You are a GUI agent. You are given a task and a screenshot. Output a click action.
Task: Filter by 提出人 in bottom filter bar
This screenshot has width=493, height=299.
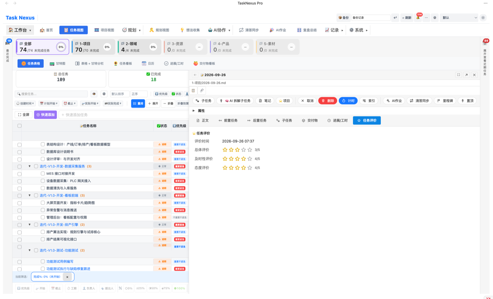pyautogui.click(x=107, y=288)
